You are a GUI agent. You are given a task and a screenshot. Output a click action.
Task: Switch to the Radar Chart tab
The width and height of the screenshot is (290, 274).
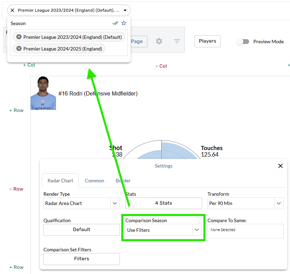coord(60,181)
